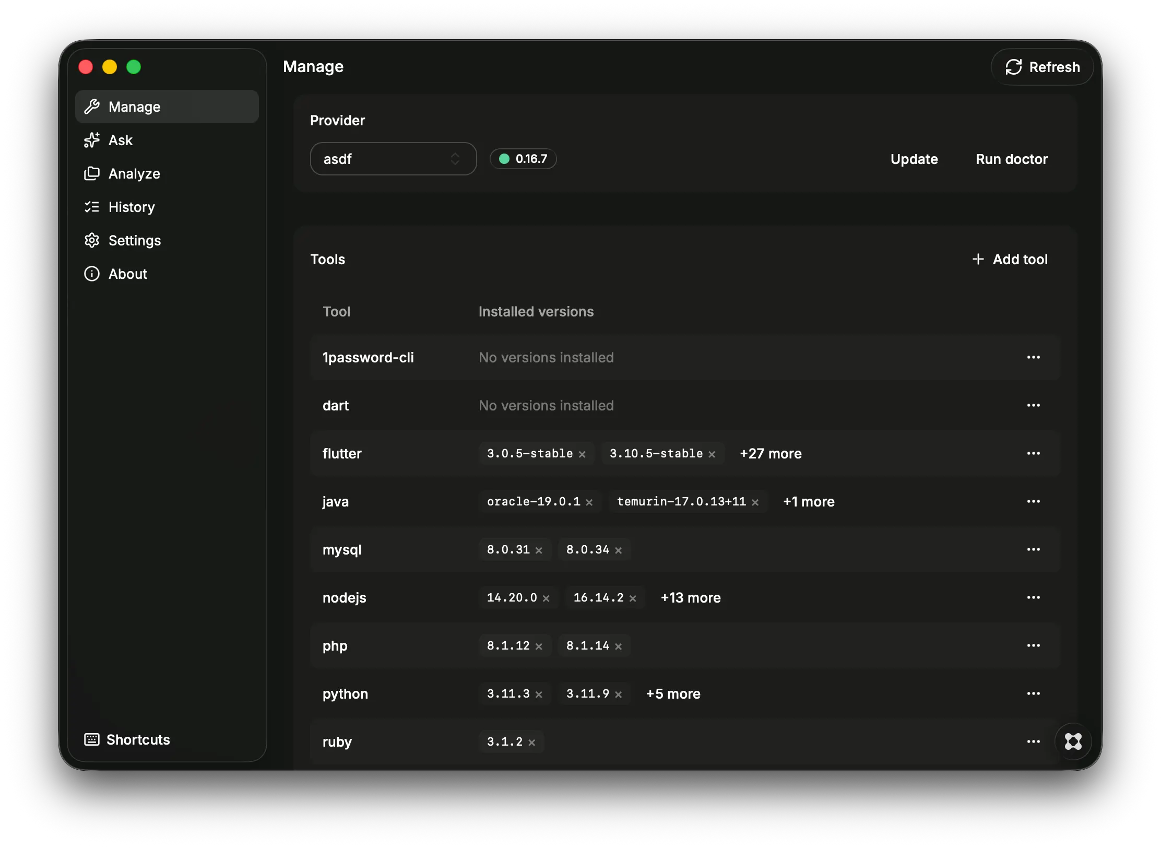Image resolution: width=1161 pixels, height=848 pixels.
Task: Select the dart tool name
Action: (x=335, y=405)
